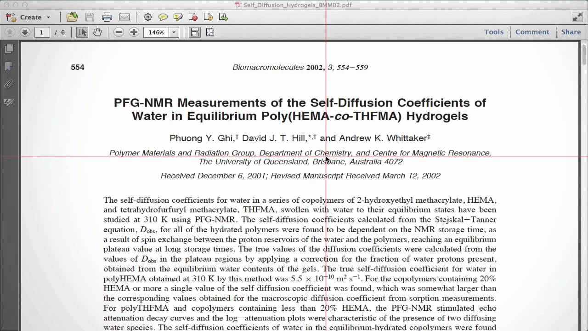Open the signatures panel

point(8,102)
